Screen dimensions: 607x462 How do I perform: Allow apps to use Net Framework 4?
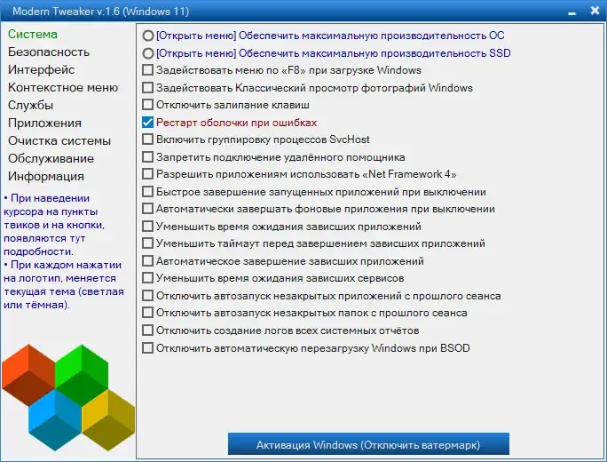coord(147,174)
